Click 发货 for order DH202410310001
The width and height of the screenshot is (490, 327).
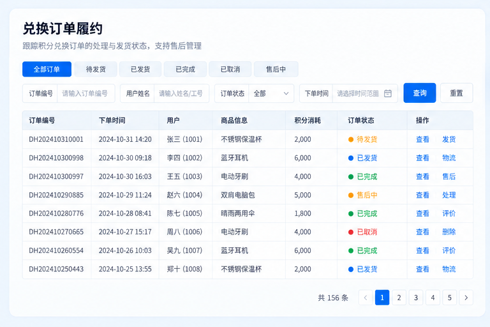449,139
